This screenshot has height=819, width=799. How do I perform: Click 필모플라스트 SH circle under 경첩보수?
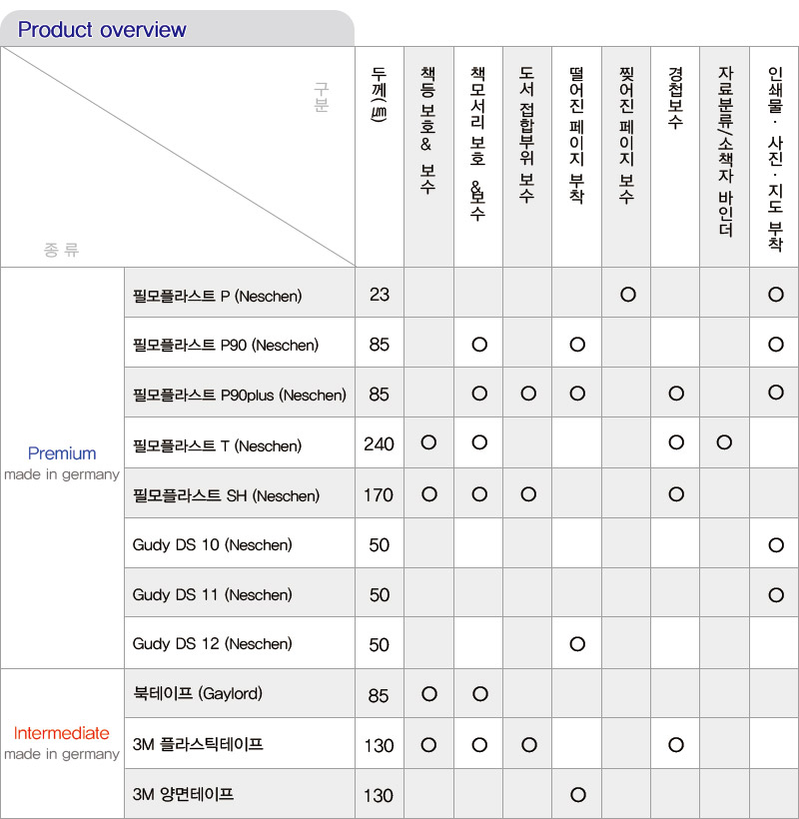point(676,494)
